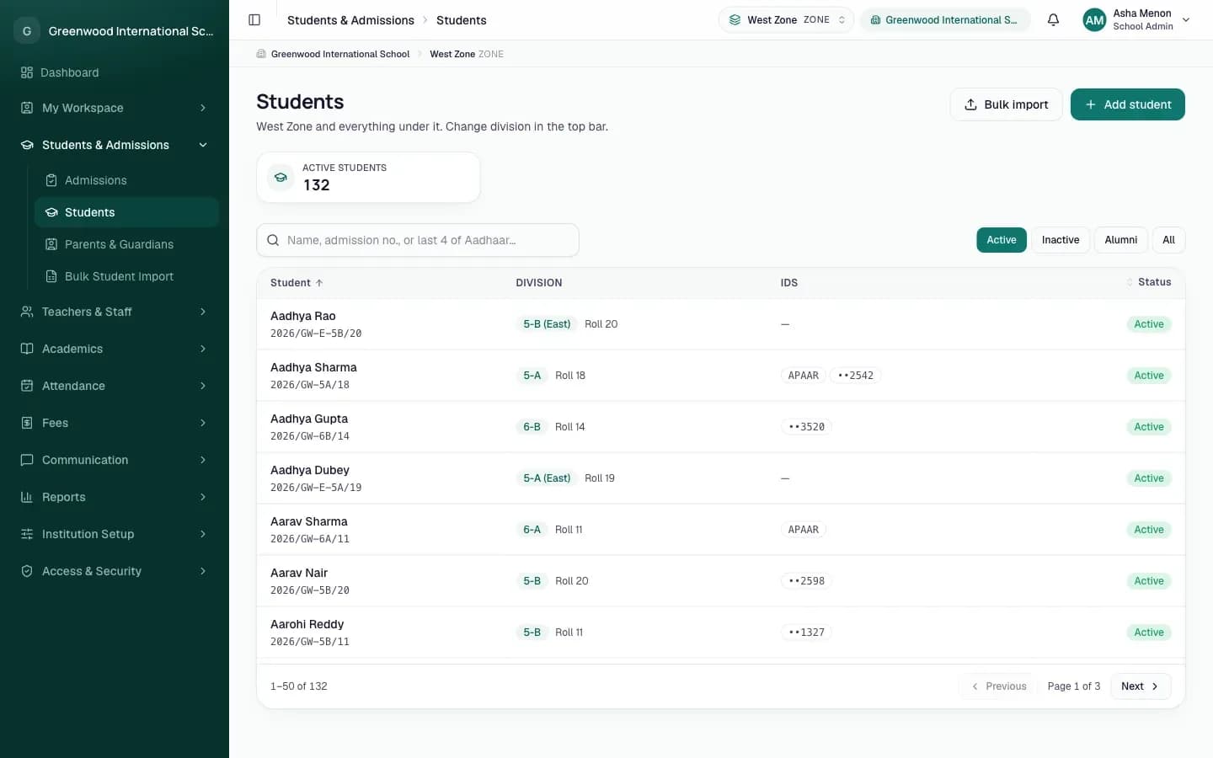The height and width of the screenshot is (758, 1213).
Task: Click the Access & Security shield icon
Action: [27, 571]
